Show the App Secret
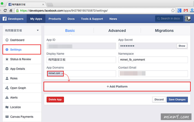 pyautogui.click(x=182, y=46)
